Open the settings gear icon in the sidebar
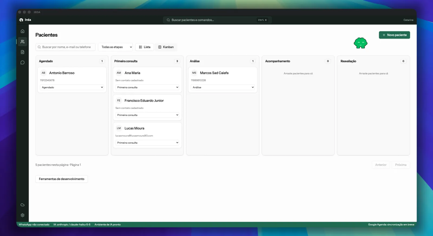Screen dimensions: 433x236 (22, 215)
